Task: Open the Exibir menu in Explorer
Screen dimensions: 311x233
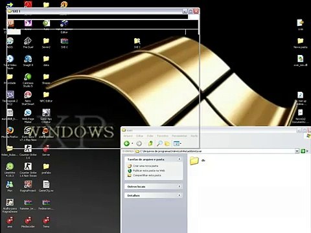Action: click(x=150, y=136)
